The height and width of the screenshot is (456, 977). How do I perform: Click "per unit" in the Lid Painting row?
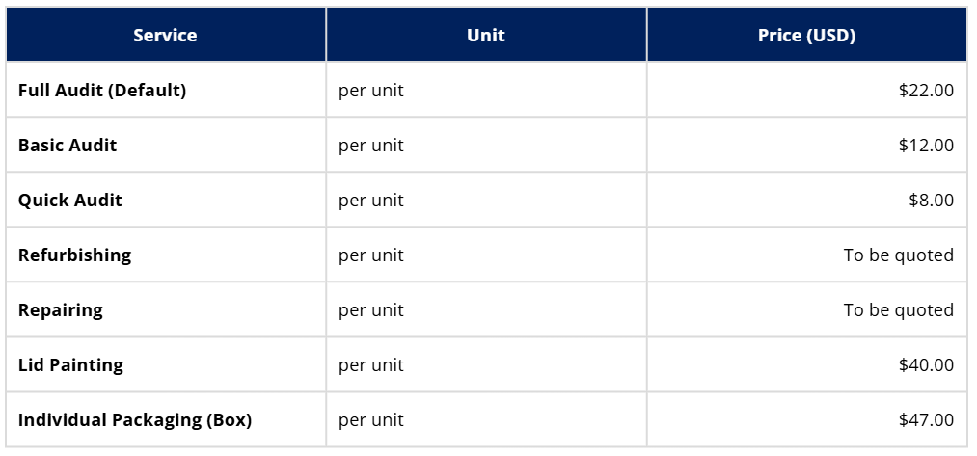click(371, 365)
